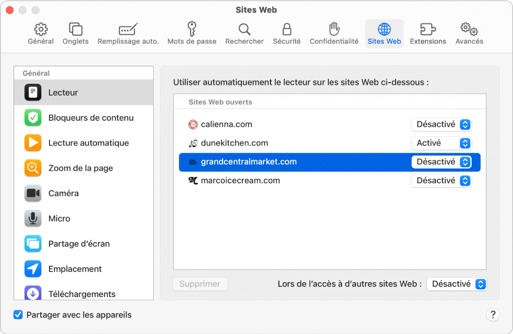Select Bloqueurs de contenu in sidebar
Image resolution: width=513 pixels, height=334 pixels.
[x=84, y=117]
